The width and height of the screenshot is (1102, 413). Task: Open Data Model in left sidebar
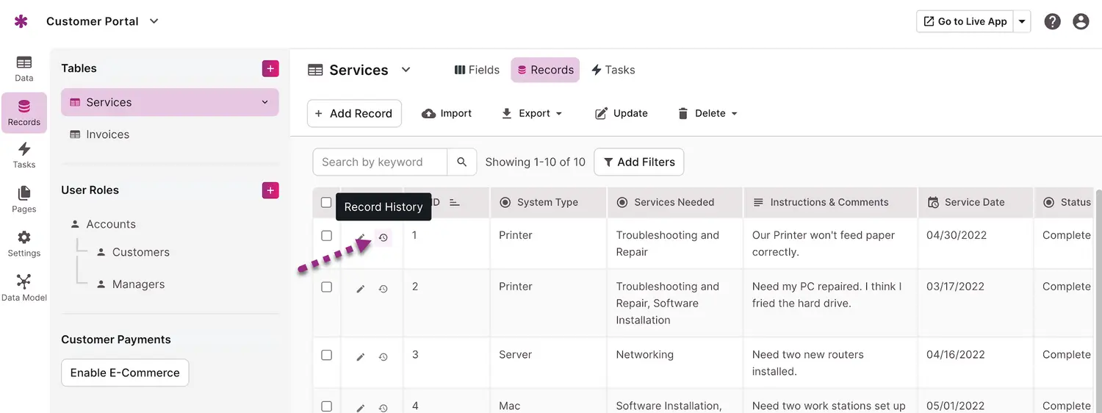(x=24, y=287)
